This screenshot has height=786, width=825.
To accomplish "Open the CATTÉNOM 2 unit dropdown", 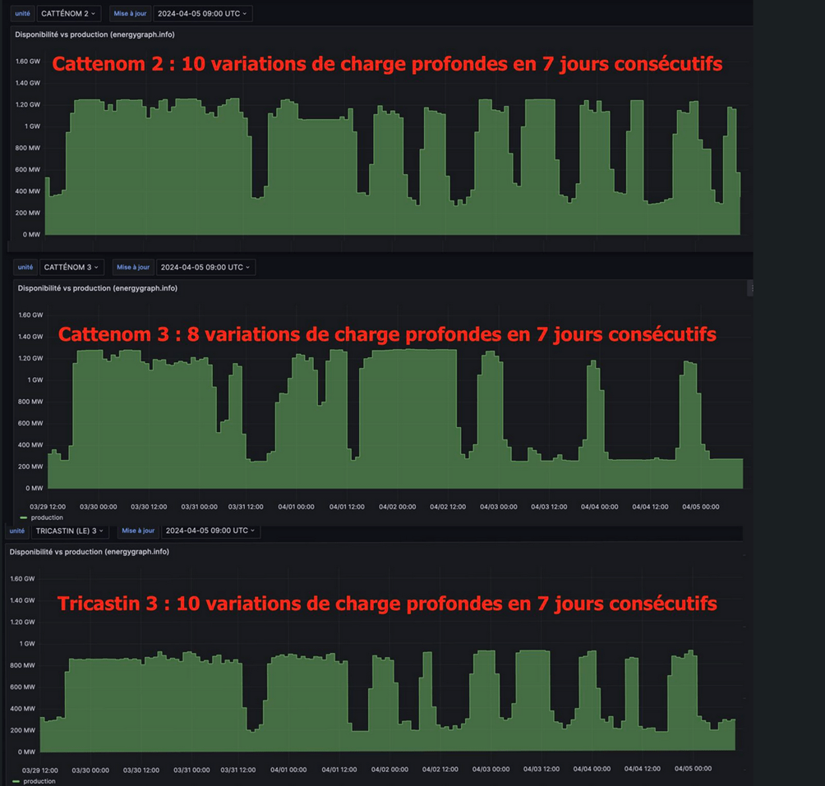I will [68, 13].
